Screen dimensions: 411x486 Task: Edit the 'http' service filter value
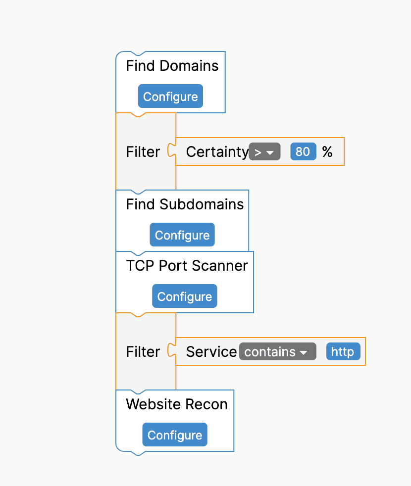pos(343,351)
